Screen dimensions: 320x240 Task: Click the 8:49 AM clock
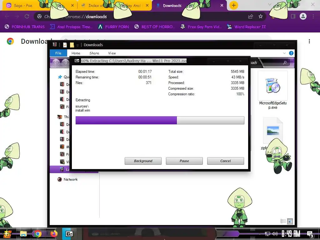pos(291,234)
